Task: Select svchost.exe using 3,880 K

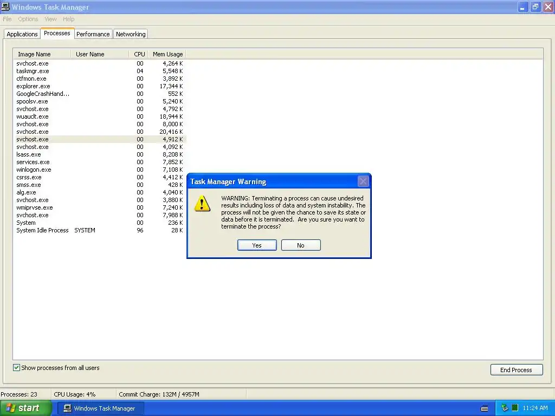Action: (100, 200)
